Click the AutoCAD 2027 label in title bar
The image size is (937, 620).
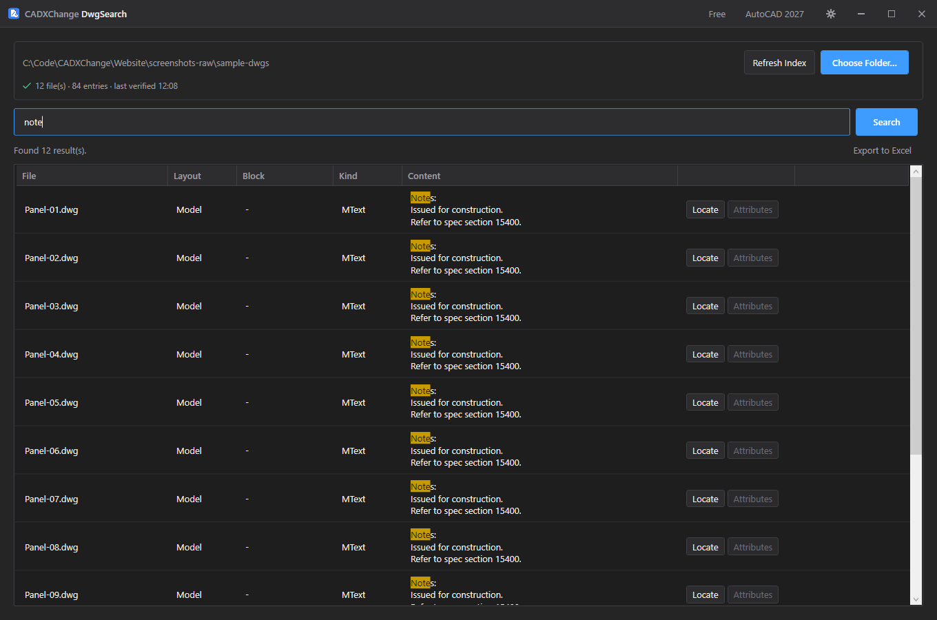click(774, 14)
